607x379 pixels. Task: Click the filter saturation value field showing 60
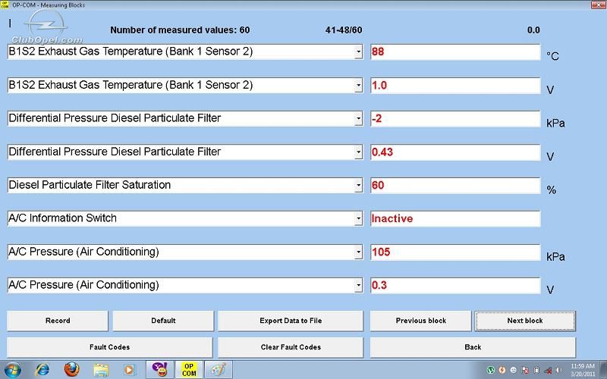click(x=455, y=185)
